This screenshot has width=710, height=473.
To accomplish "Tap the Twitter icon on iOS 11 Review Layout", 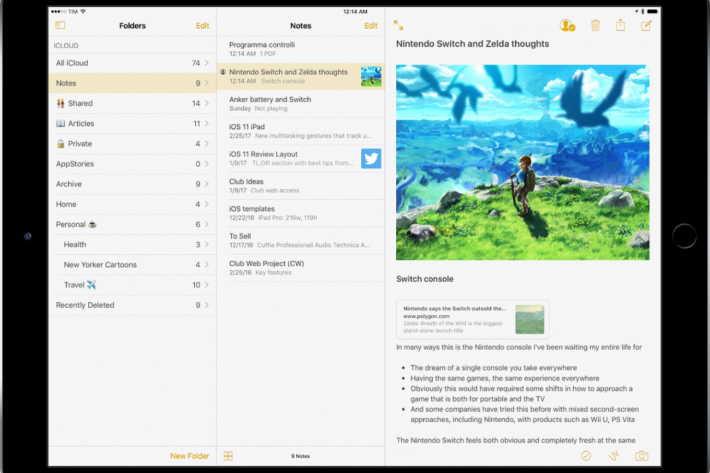I will click(371, 158).
